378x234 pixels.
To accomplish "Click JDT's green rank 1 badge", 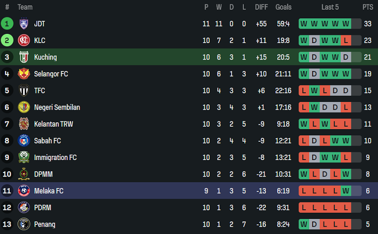I will (x=7, y=24).
